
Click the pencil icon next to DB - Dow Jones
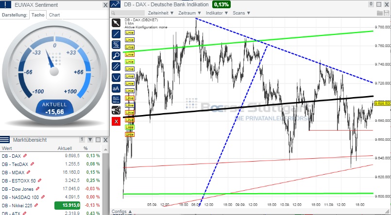click(x=37, y=189)
